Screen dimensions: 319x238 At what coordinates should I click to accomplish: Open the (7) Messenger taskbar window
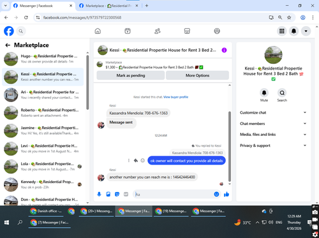coord(50,223)
